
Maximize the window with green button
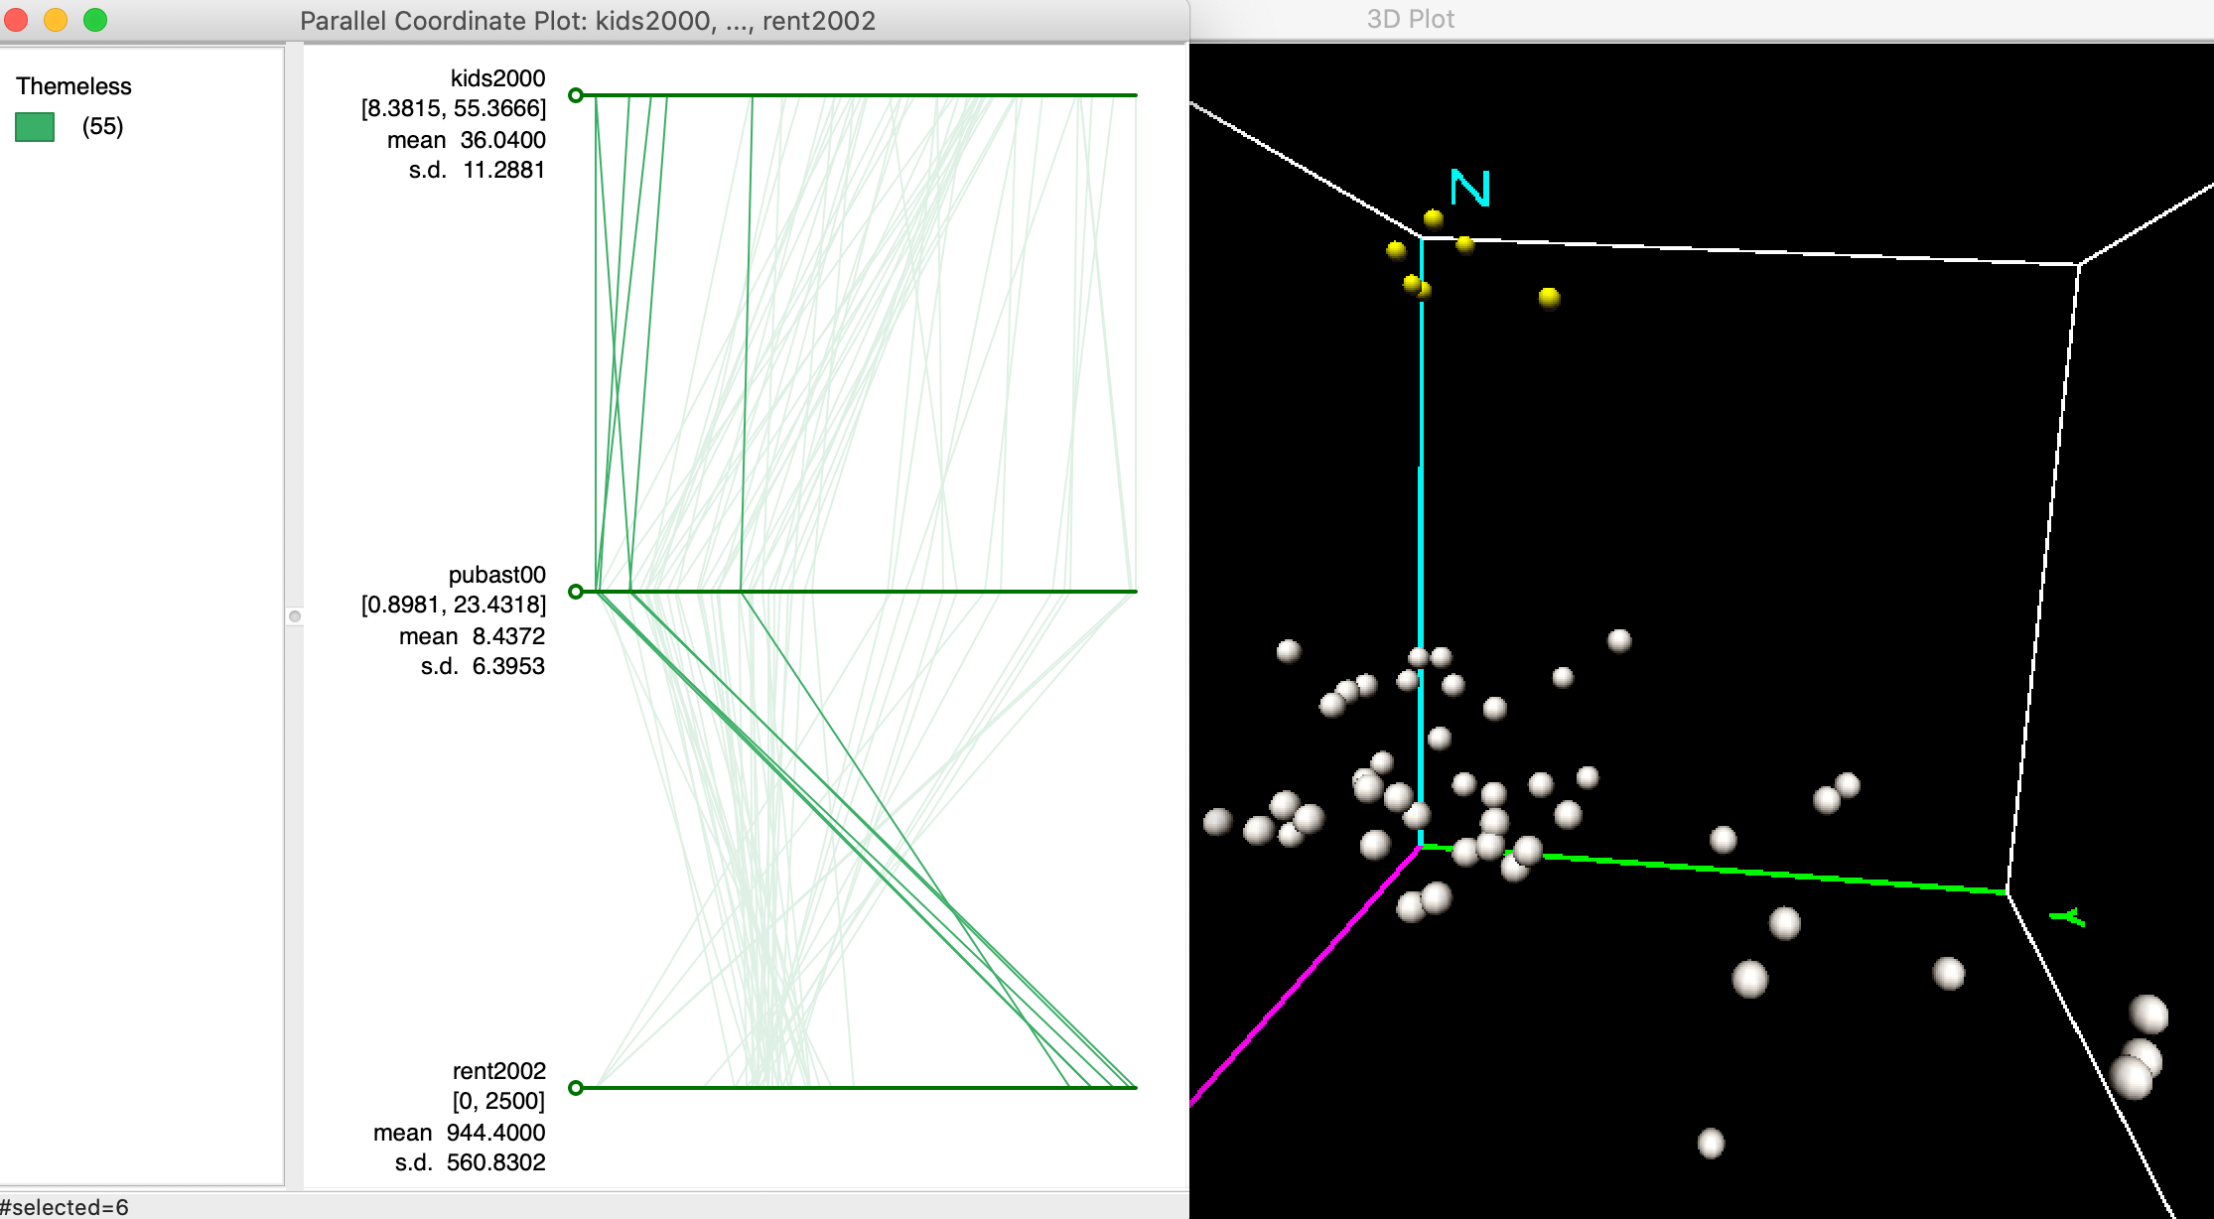pos(95,20)
